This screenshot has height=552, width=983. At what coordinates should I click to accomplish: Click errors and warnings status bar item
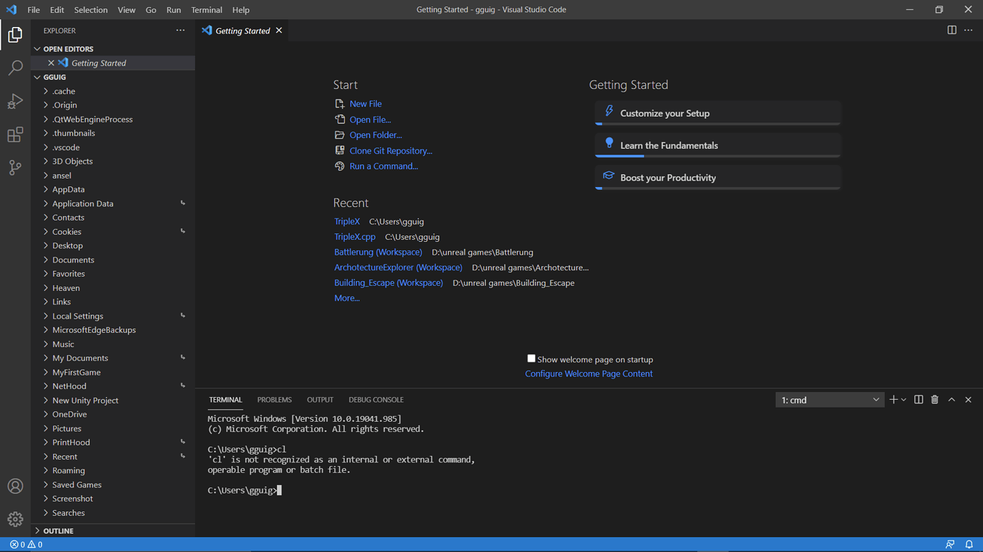[x=26, y=545]
